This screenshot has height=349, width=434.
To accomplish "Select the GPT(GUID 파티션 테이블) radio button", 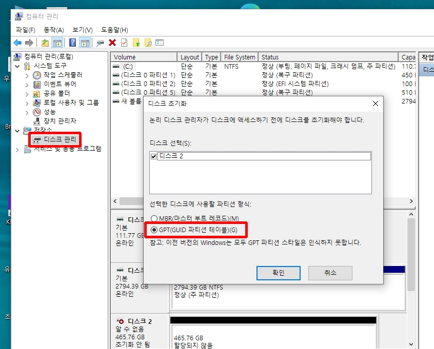I will pos(154,230).
